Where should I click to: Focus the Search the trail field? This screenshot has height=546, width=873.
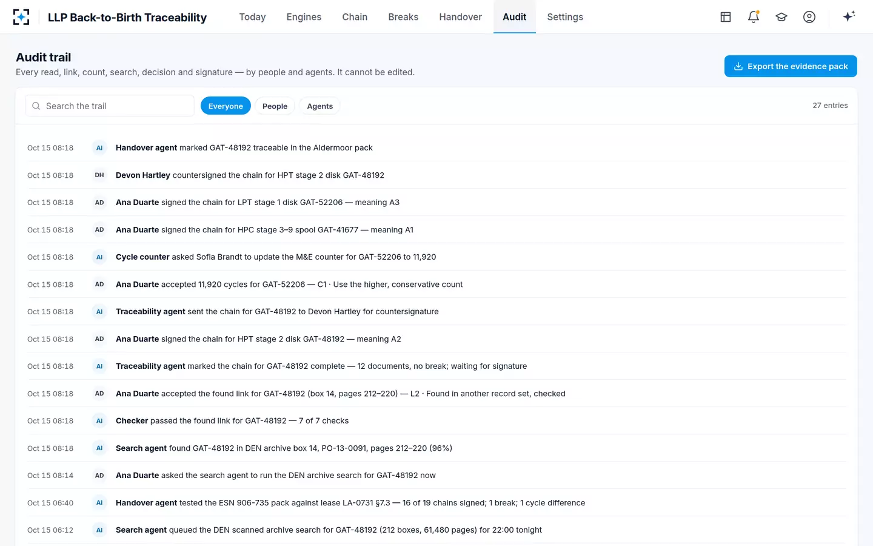[x=110, y=106]
